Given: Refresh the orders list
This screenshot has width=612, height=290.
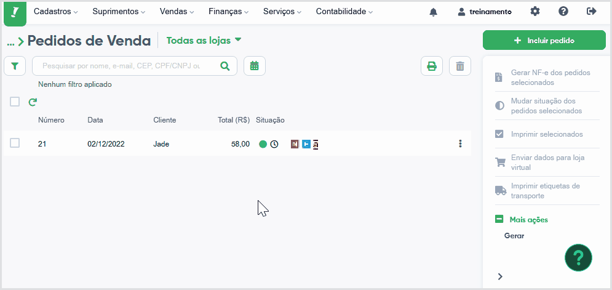Looking at the screenshot, I should click(x=33, y=102).
